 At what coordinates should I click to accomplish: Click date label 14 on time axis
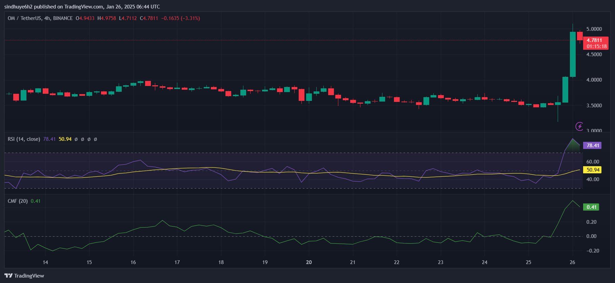(45, 262)
